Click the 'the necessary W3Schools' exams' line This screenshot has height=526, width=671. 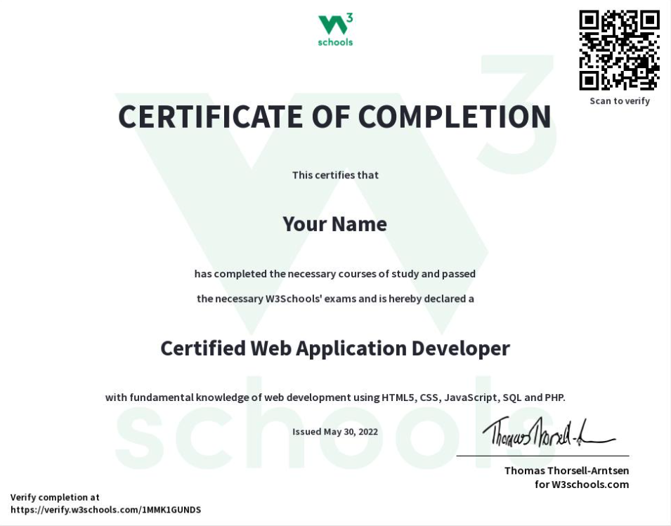tap(336, 298)
